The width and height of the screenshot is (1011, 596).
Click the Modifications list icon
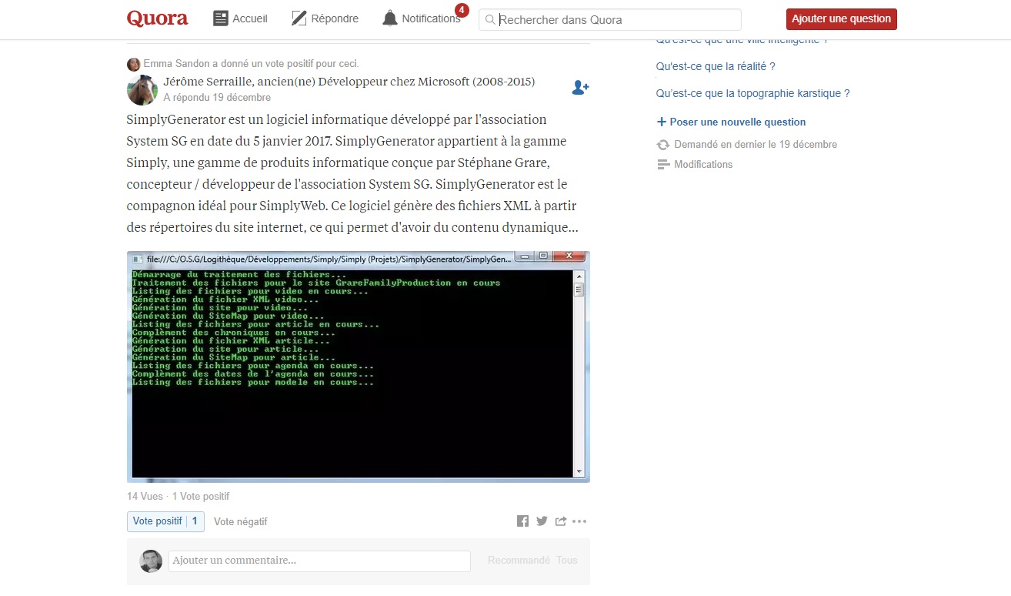[x=663, y=165]
